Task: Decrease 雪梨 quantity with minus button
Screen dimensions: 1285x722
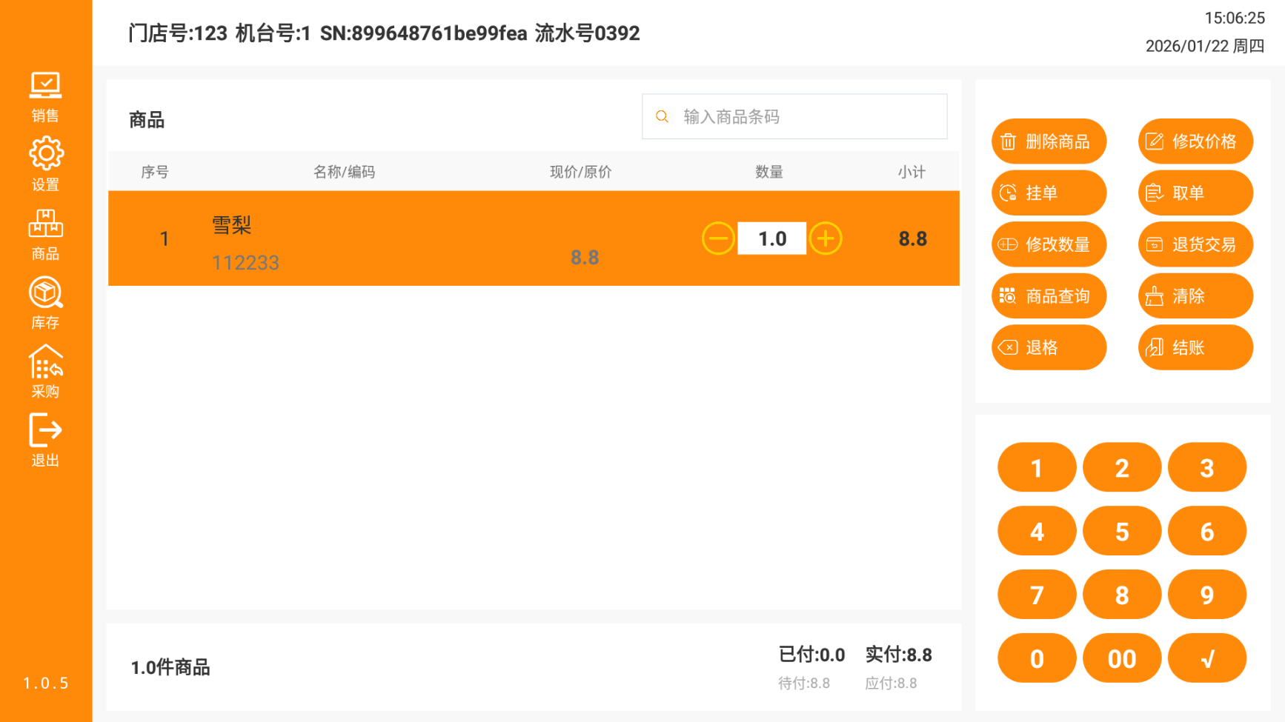Action: click(x=717, y=238)
